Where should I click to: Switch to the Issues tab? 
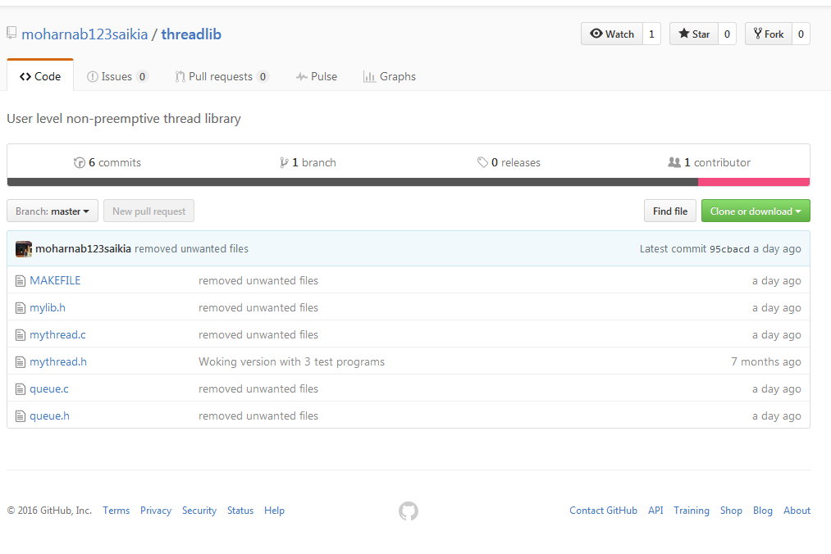117,76
